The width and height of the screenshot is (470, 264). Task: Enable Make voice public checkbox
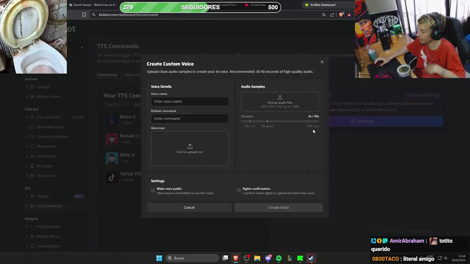click(153, 190)
